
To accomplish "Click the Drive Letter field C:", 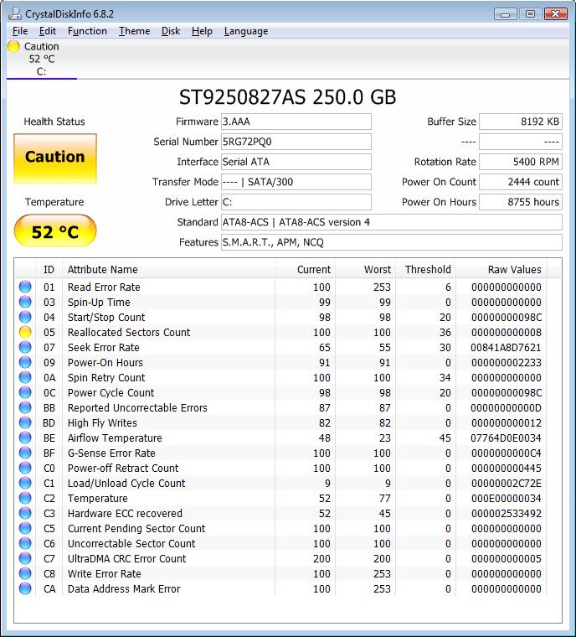I will click(x=296, y=202).
